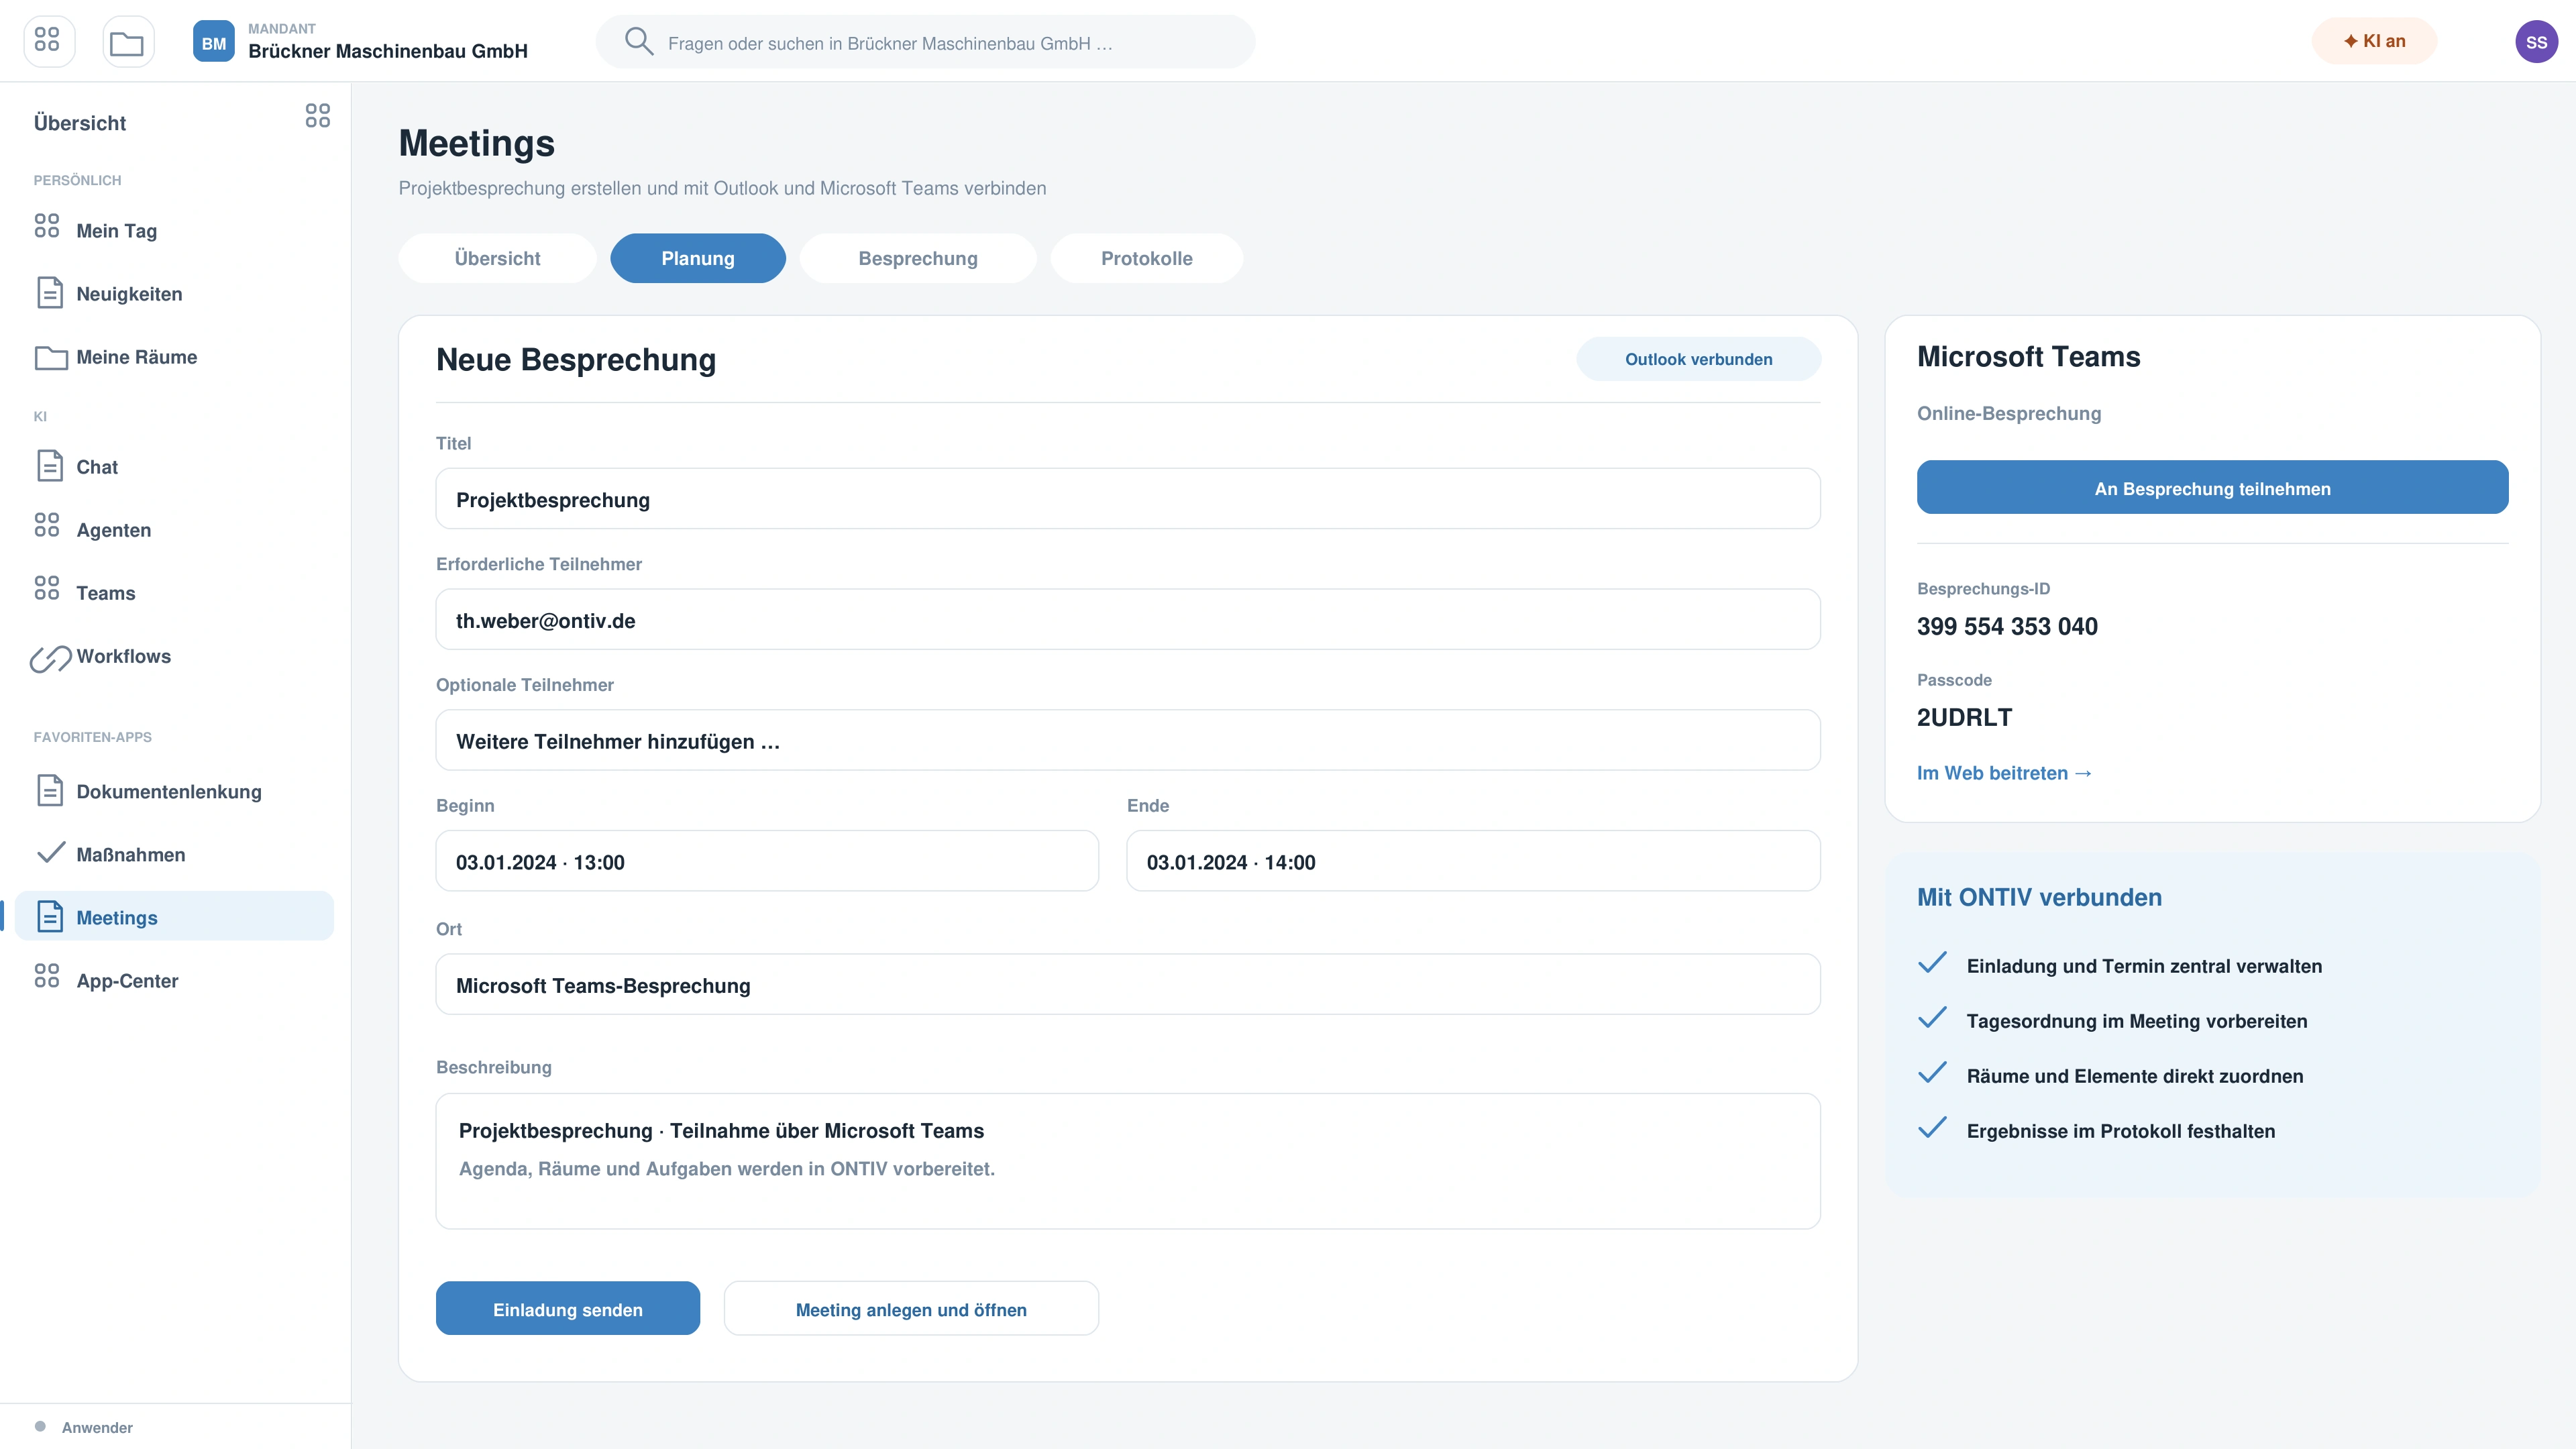Click An Besprechung teilnehmen button

2211,488
